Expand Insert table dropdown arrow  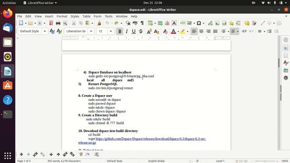[x=155, y=23]
